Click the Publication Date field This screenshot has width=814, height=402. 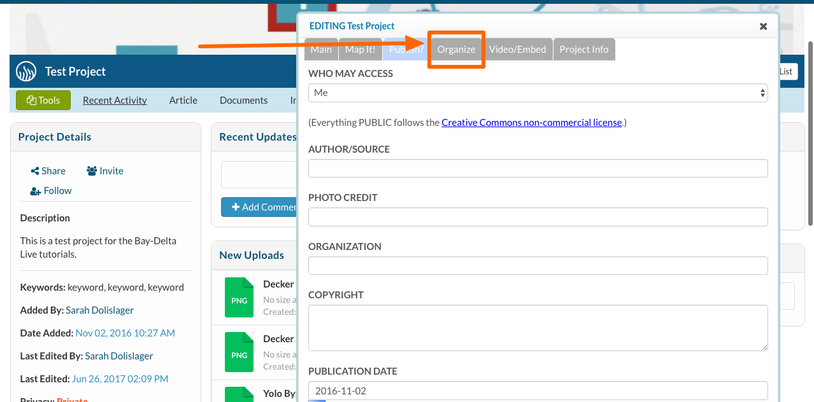point(538,391)
